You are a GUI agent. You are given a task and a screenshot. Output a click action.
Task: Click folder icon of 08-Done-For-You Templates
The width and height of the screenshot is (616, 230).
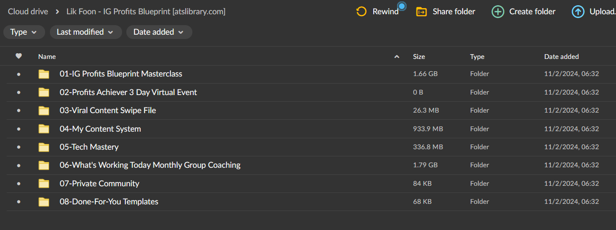44,202
